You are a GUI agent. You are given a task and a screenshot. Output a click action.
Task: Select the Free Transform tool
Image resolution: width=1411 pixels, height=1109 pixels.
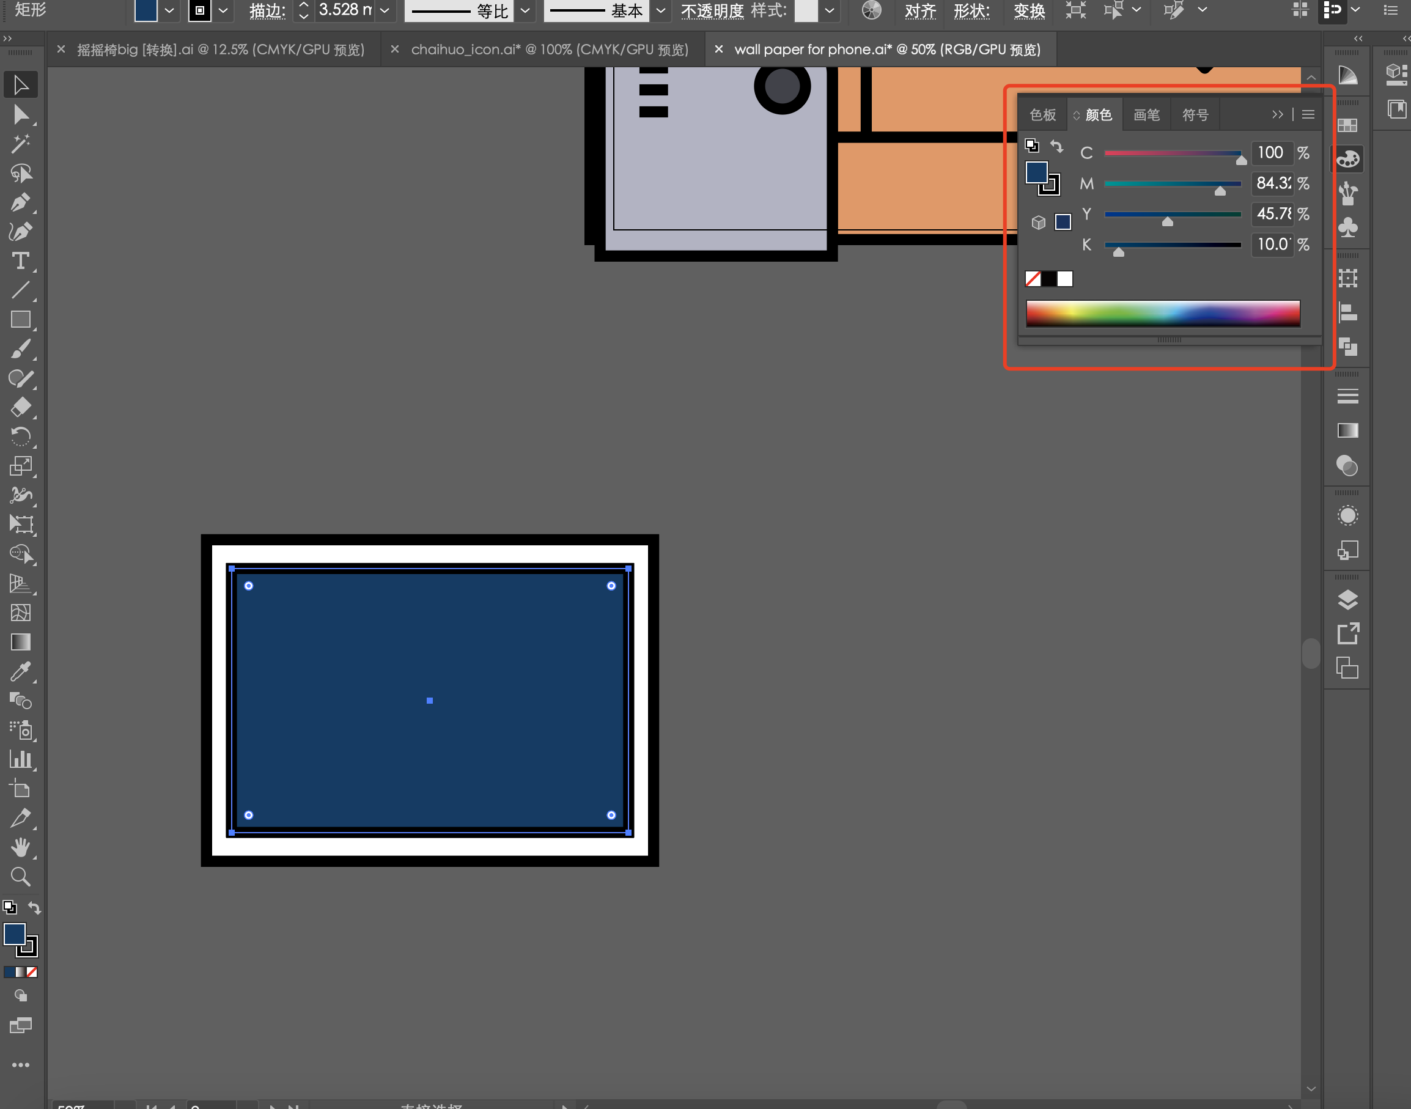[20, 525]
